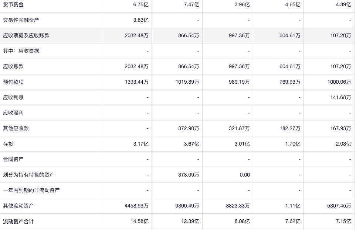Click the 14.58亿 total current assets cell
This screenshot has height=230, width=356.
(139, 222)
